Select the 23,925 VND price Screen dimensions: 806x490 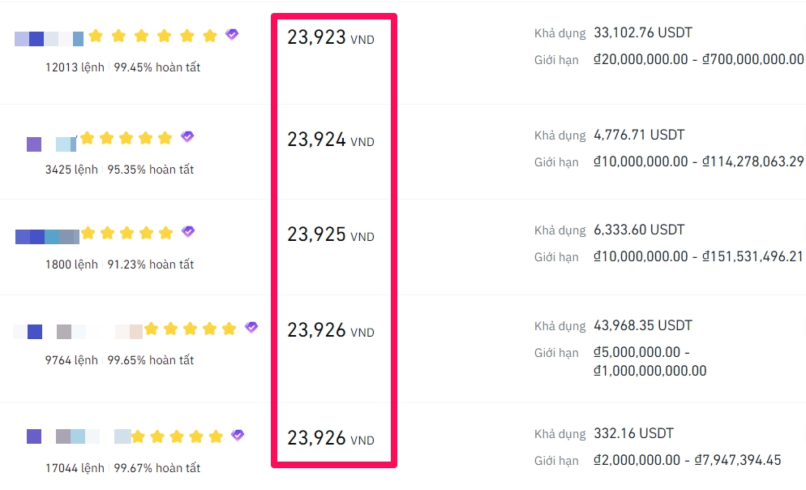pos(331,234)
